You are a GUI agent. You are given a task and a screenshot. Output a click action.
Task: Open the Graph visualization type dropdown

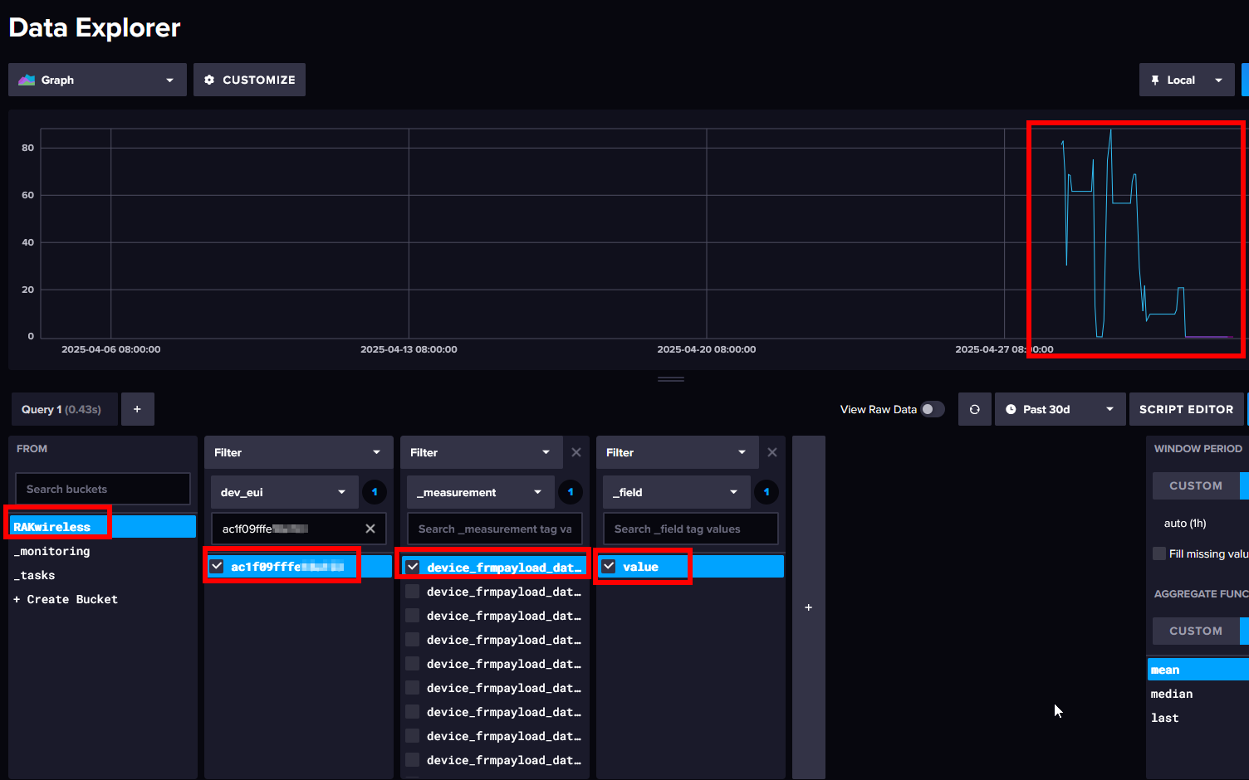(97, 80)
